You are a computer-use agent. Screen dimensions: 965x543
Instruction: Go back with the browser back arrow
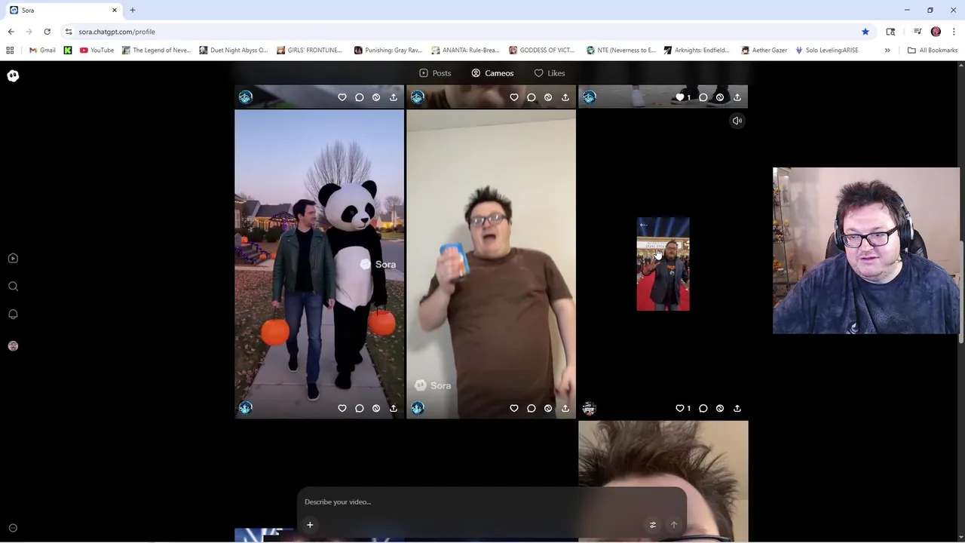pyautogui.click(x=11, y=32)
